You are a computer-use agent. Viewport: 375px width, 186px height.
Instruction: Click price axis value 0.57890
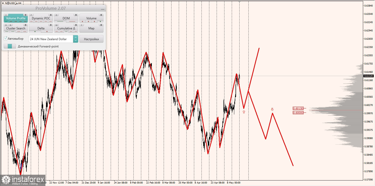pyautogui.click(x=369, y=171)
